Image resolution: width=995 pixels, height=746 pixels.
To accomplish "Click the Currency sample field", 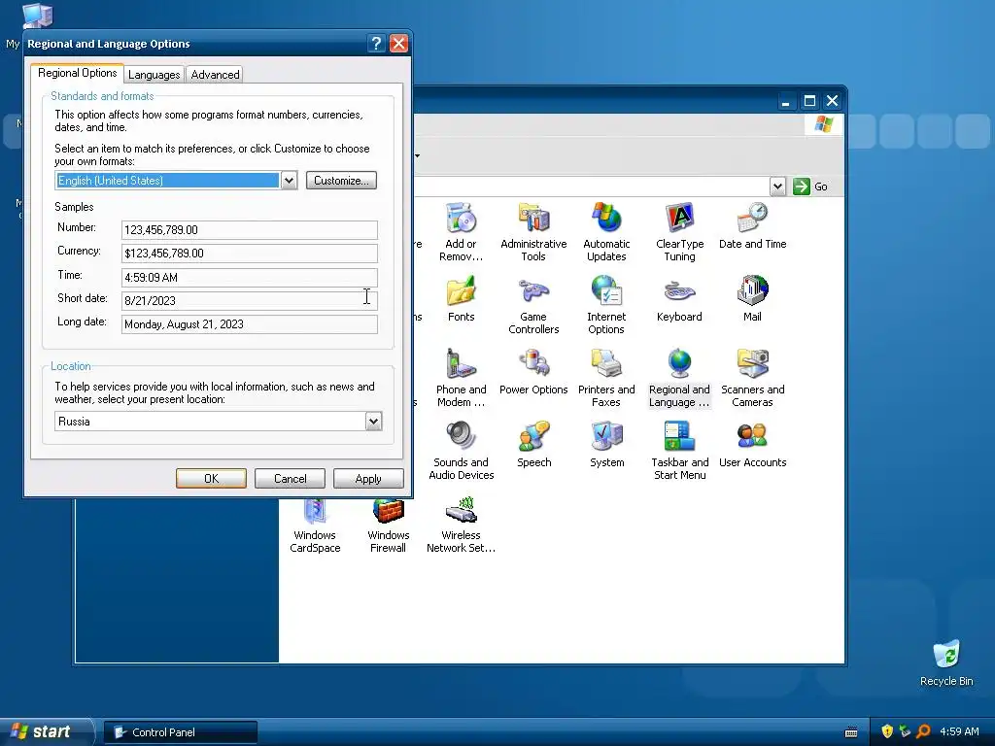I will point(250,254).
